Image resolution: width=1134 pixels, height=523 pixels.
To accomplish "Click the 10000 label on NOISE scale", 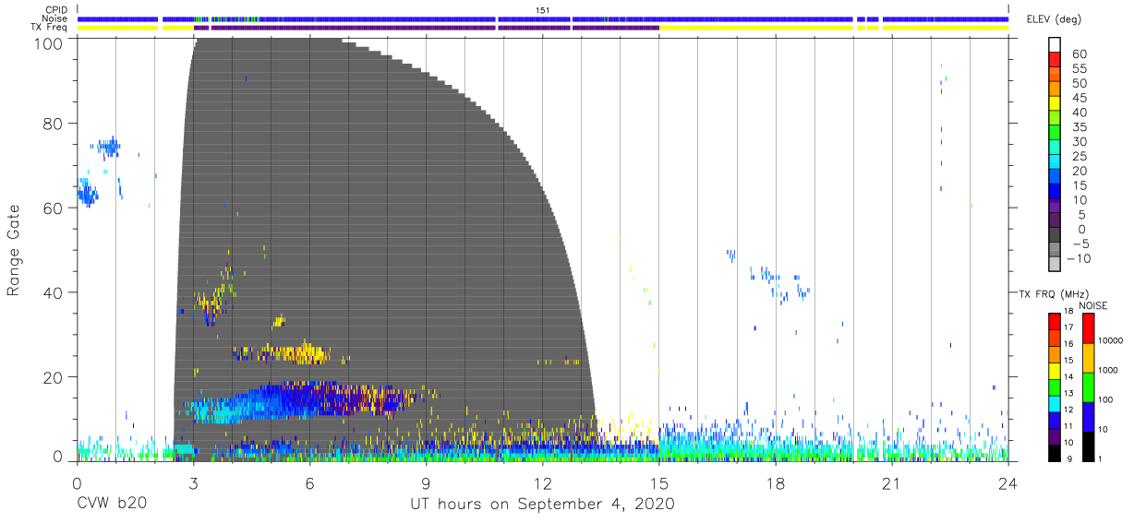I will (1112, 341).
